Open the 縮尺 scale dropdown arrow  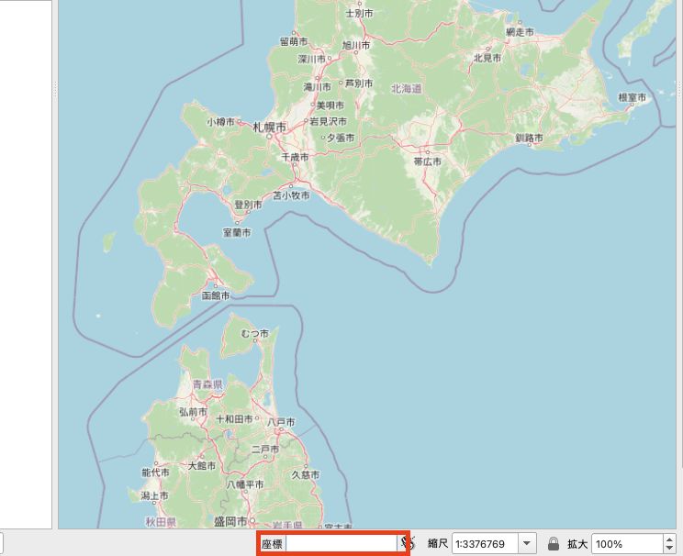pyautogui.click(x=527, y=543)
